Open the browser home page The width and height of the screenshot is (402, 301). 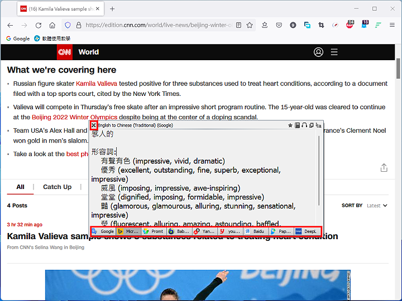(52, 25)
